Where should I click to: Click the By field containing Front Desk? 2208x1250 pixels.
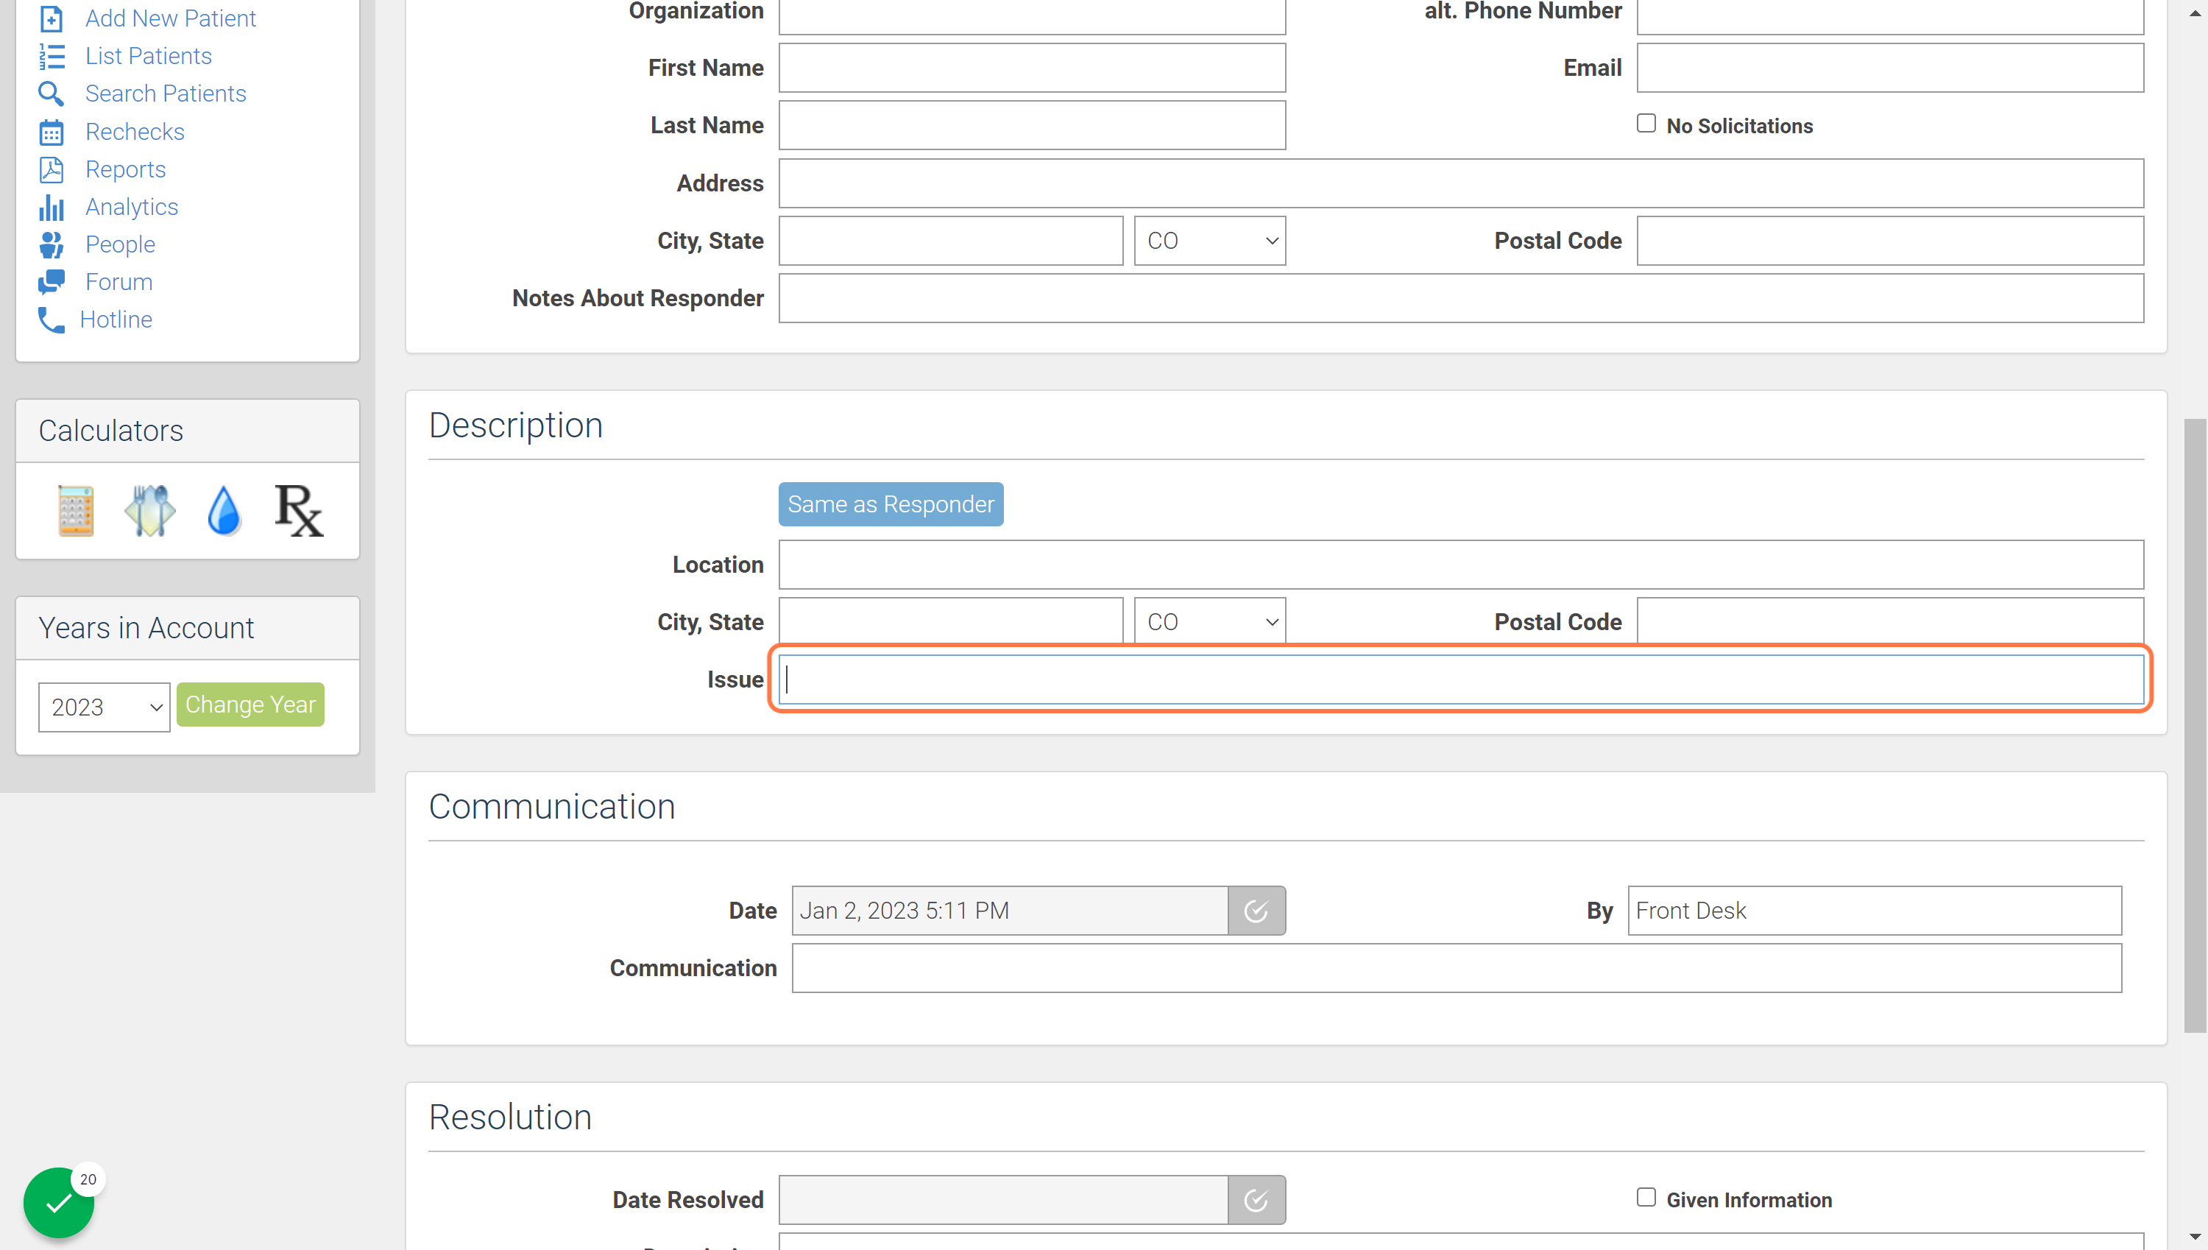click(1874, 910)
